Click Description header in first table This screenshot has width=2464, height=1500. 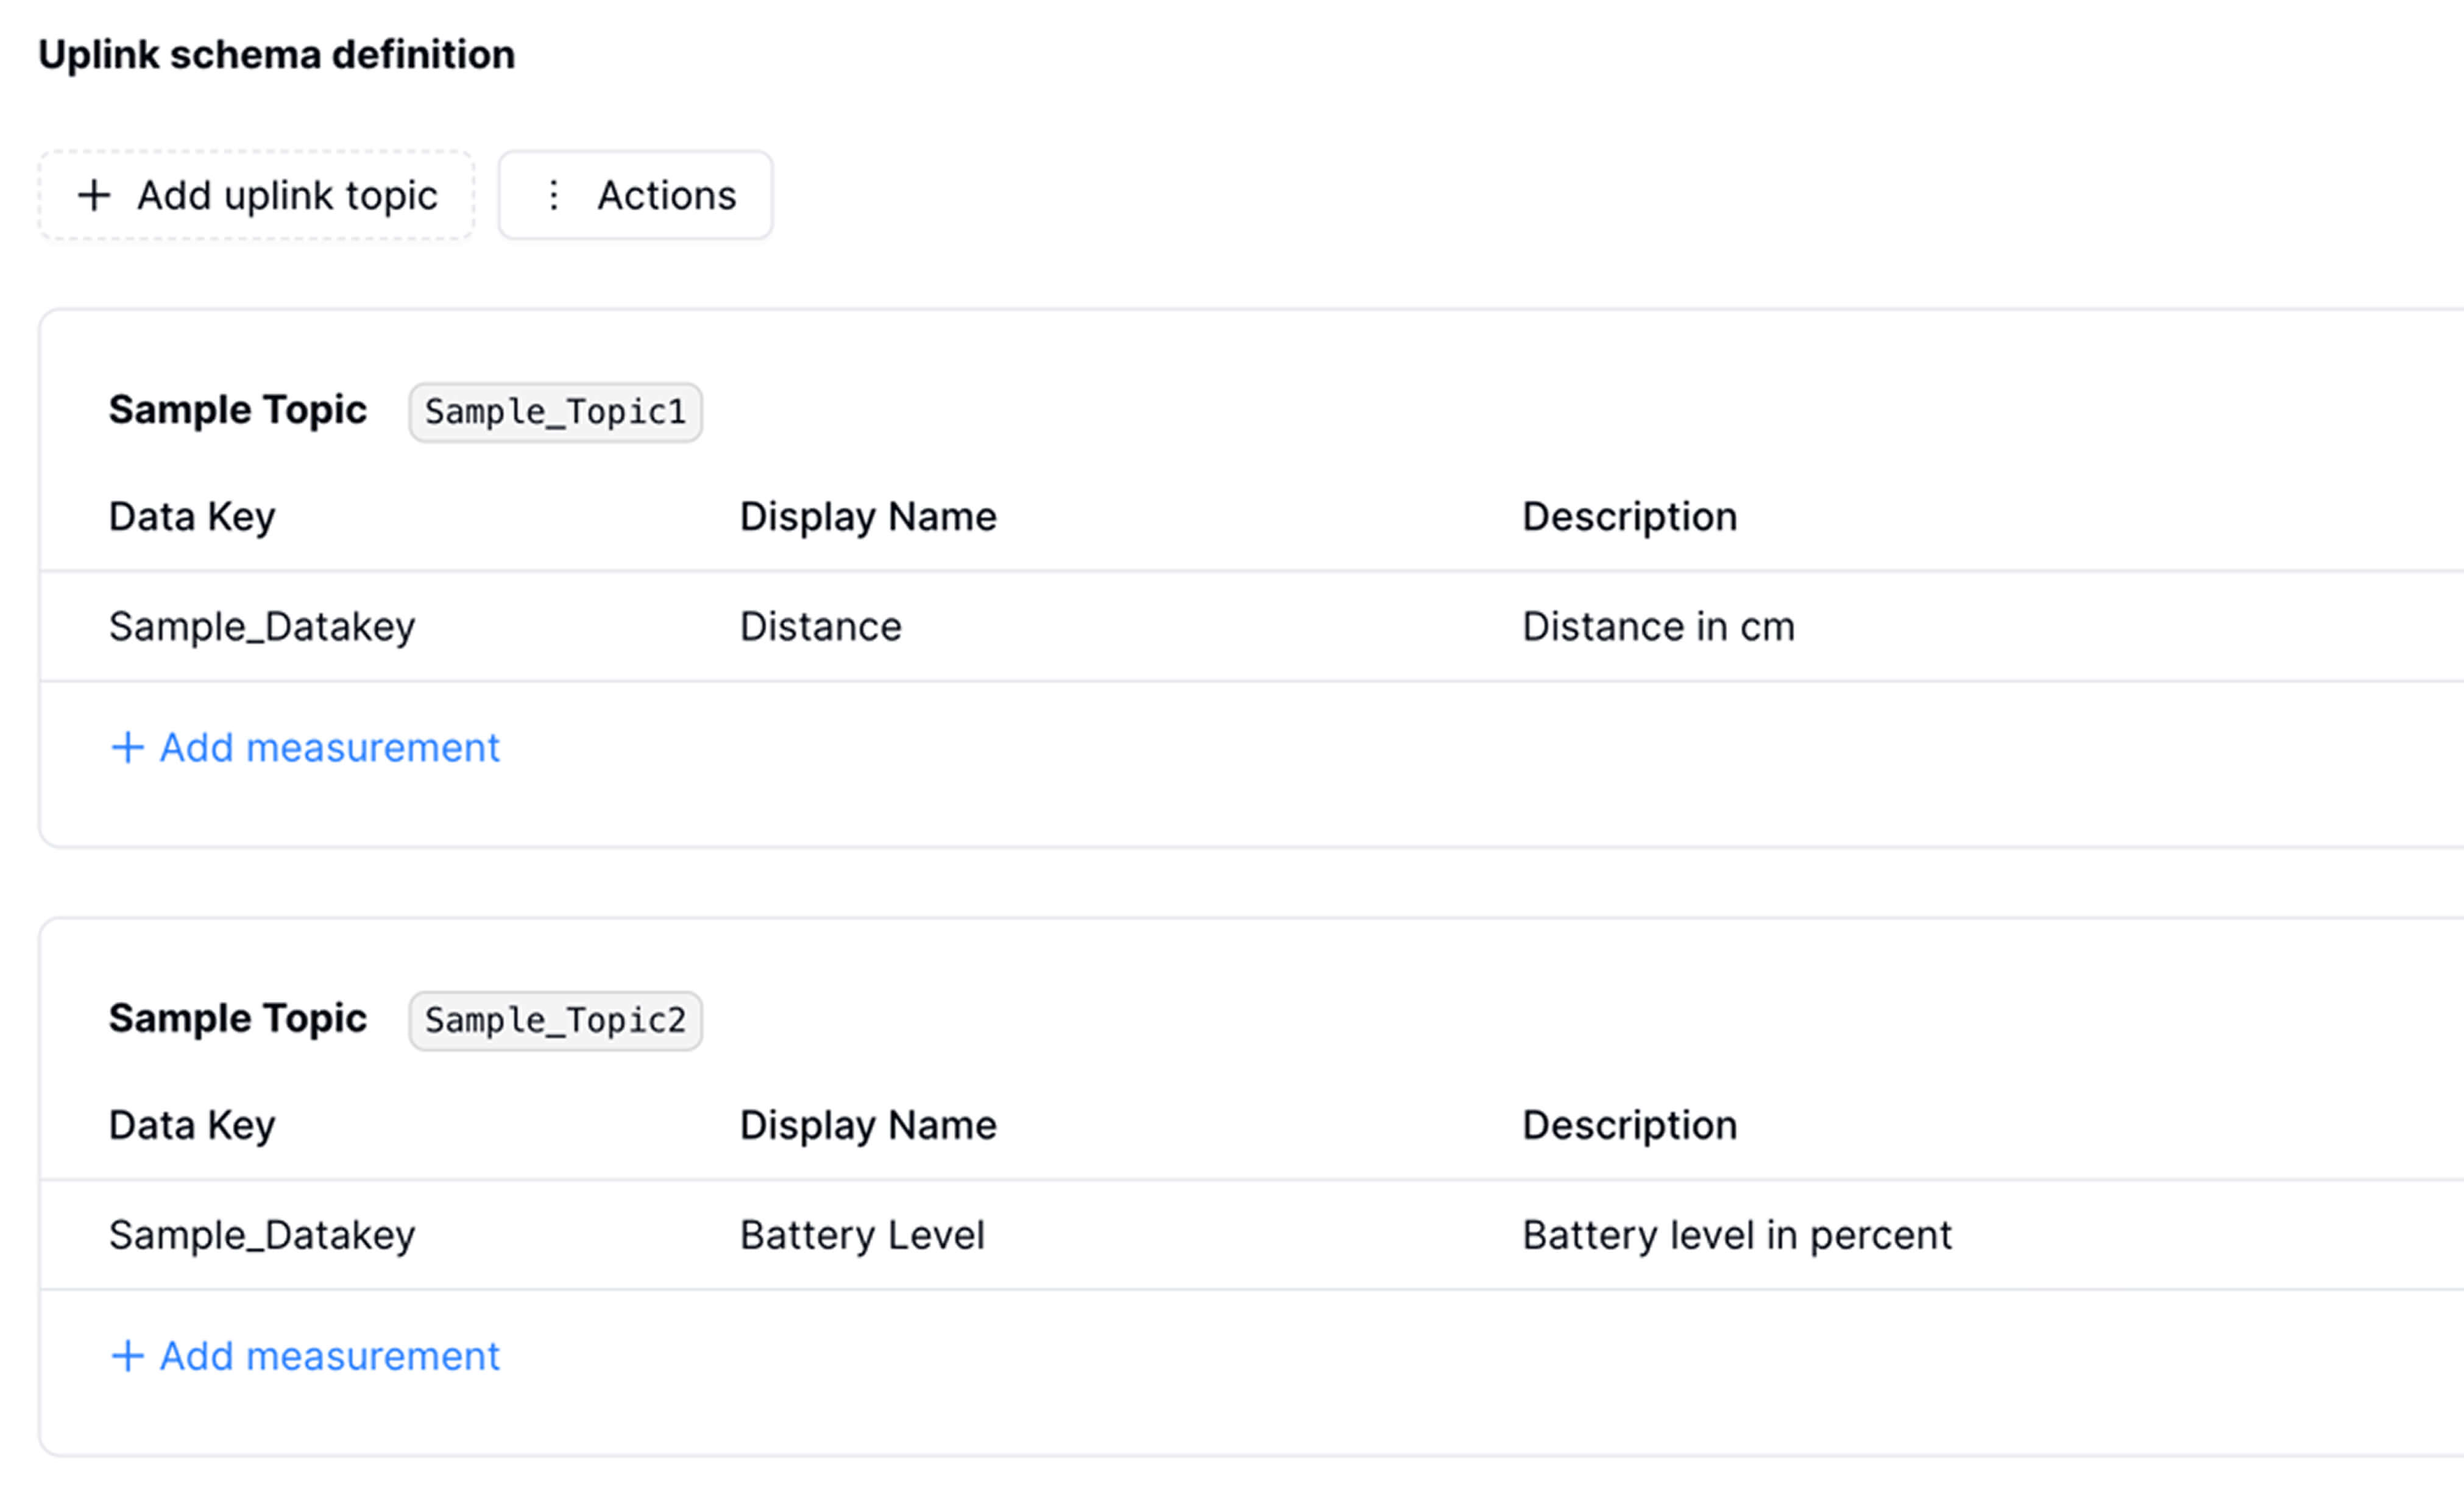click(1629, 517)
